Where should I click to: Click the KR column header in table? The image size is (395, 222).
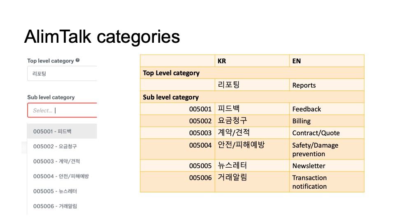tap(252, 61)
